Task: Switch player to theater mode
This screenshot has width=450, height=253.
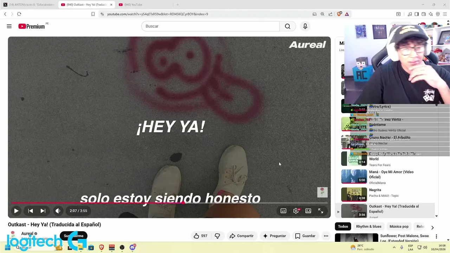Action: pyautogui.click(x=308, y=211)
